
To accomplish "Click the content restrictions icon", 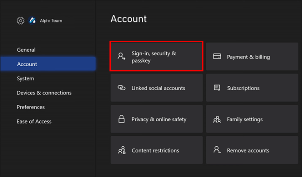I will 121,150.
